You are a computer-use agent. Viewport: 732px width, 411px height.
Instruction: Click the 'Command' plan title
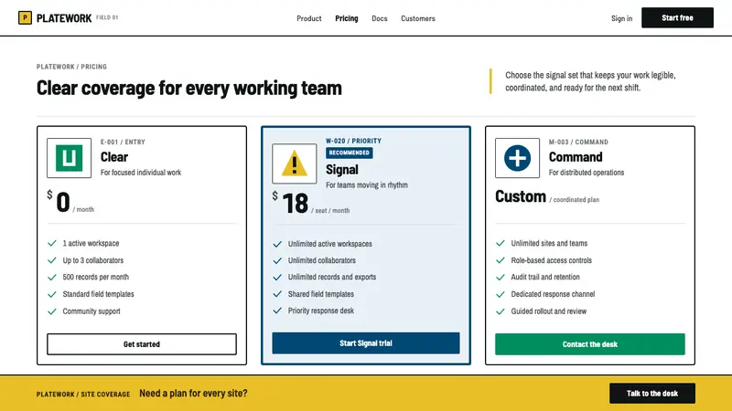576,157
